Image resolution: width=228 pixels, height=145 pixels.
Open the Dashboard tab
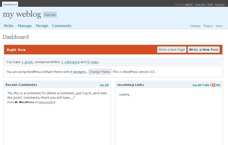[10, 4]
